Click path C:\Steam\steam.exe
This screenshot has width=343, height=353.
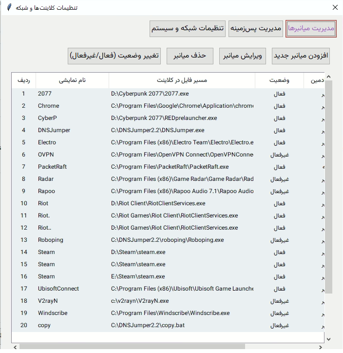click(x=138, y=264)
